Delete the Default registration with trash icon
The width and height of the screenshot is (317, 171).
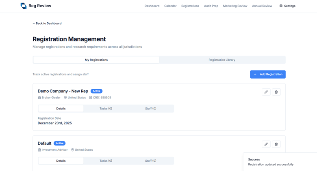[x=276, y=144]
